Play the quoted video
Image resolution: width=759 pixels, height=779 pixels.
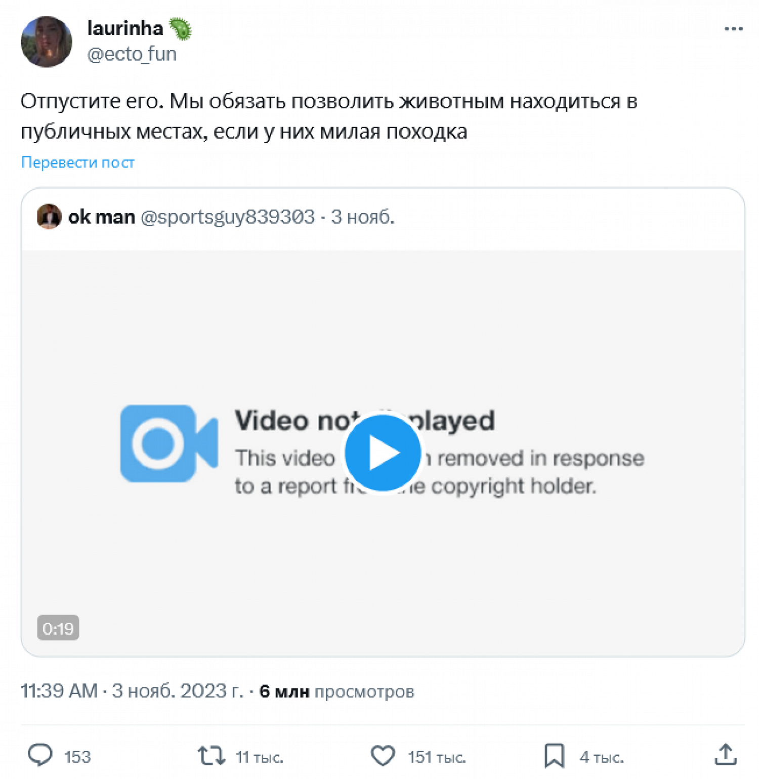pos(383,453)
